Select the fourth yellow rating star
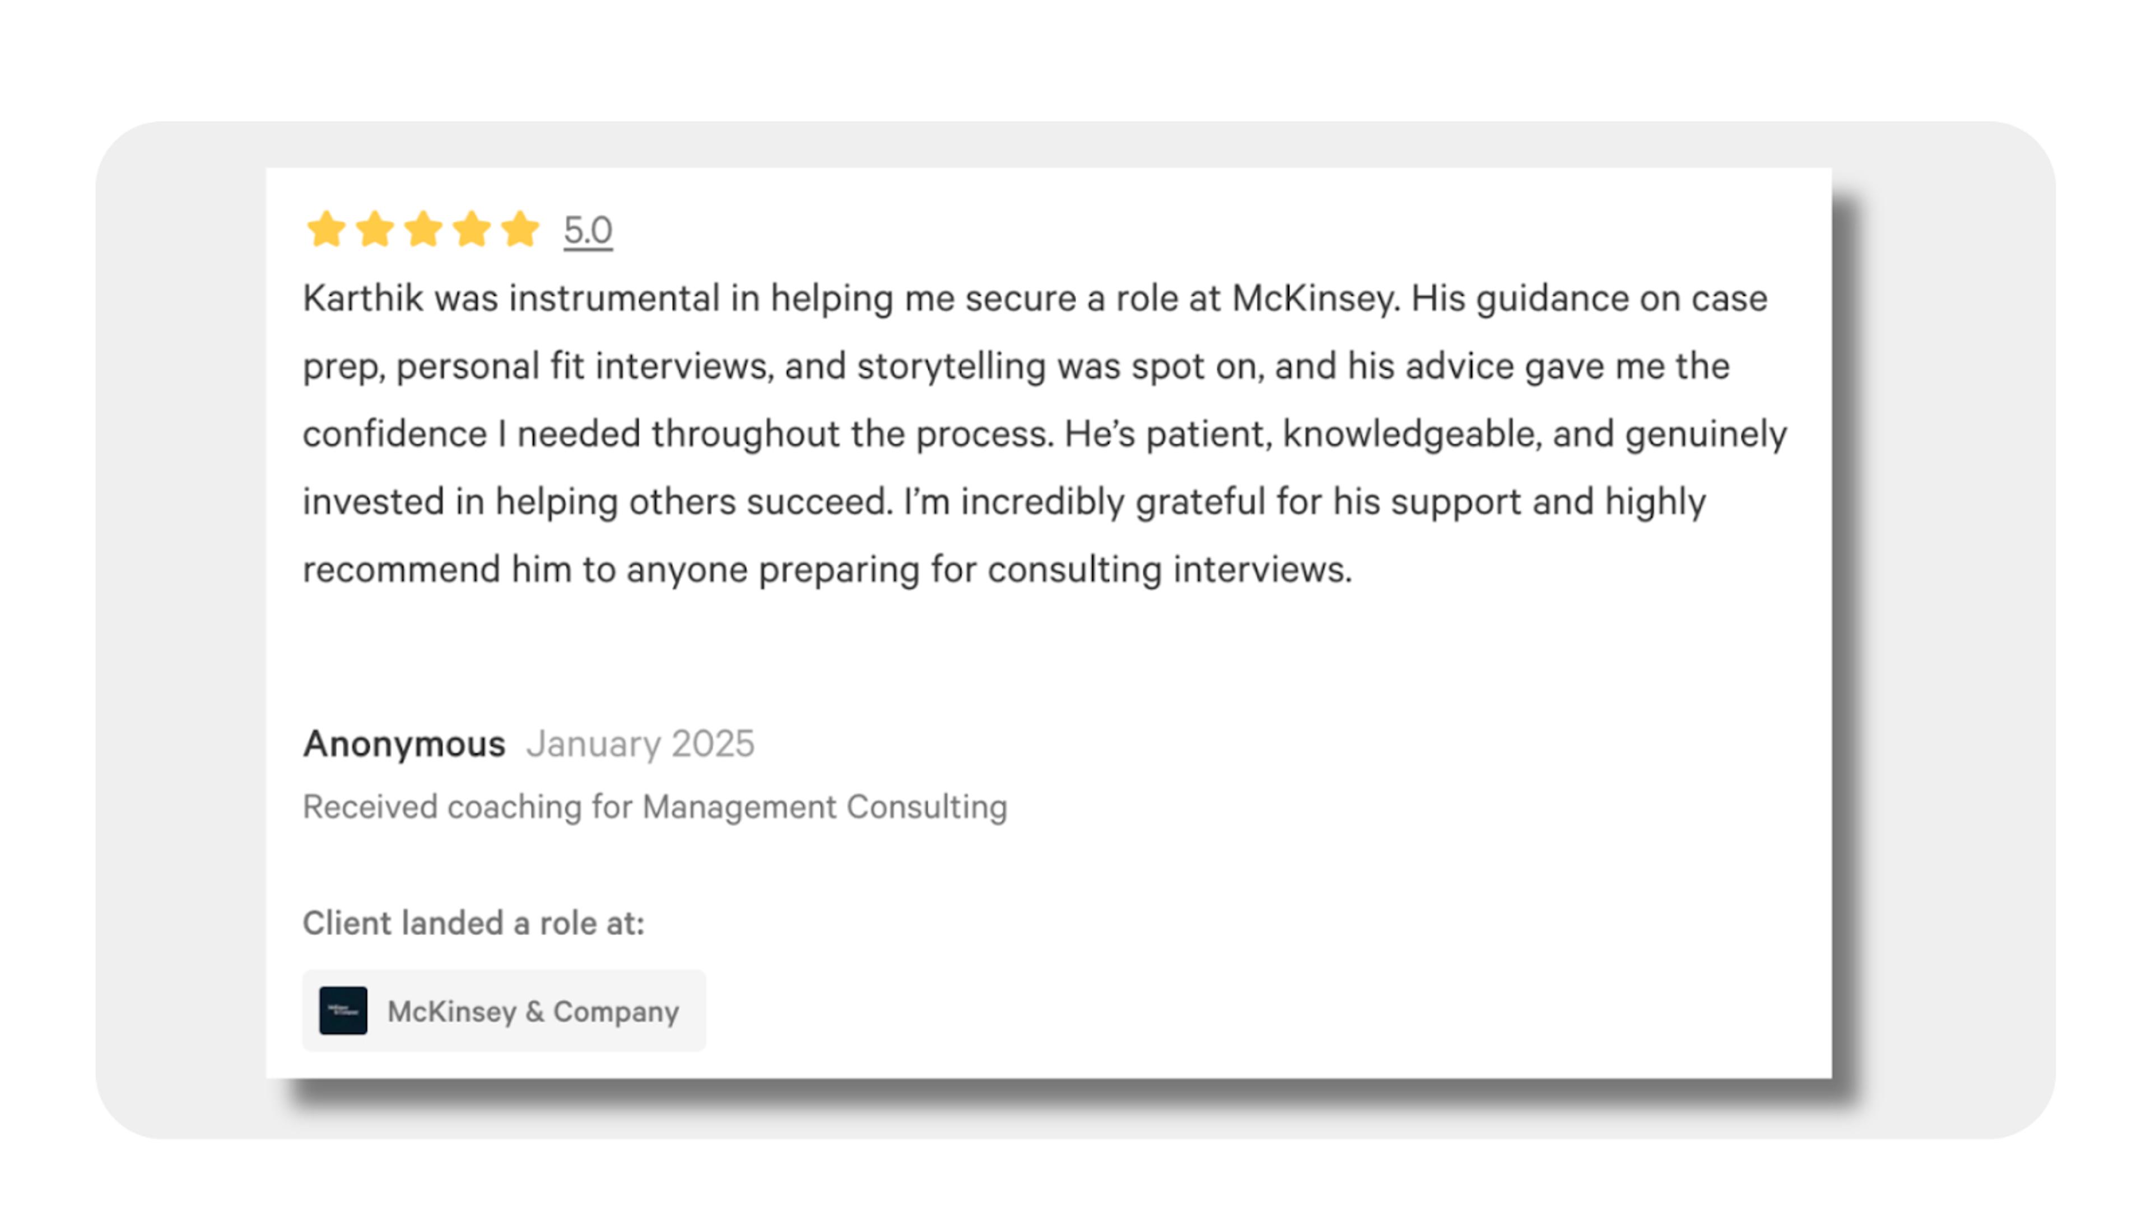 click(472, 229)
